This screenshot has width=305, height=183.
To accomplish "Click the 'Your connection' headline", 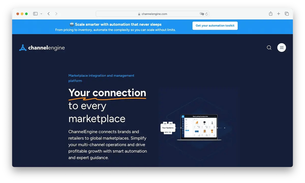I will 107,93.
